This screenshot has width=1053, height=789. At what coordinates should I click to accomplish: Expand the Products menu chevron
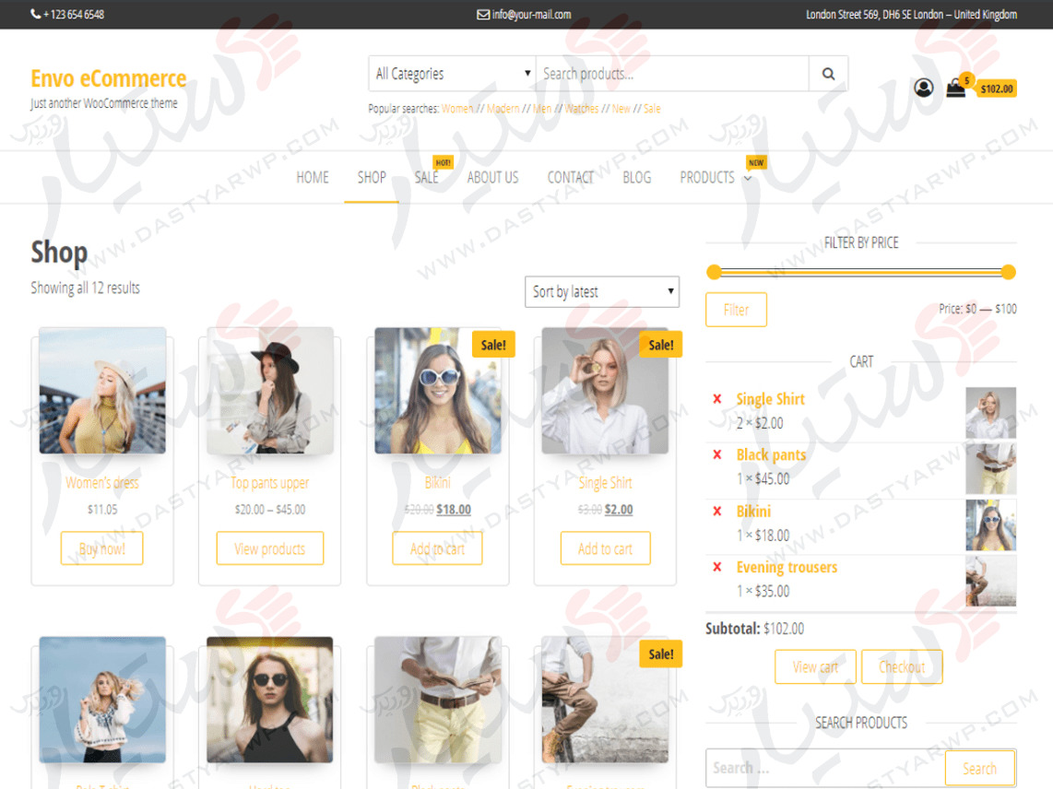click(748, 179)
